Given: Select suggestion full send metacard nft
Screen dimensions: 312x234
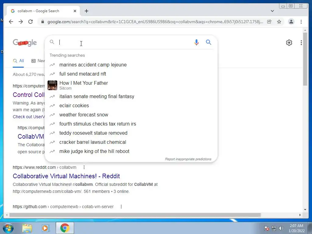Looking at the screenshot, I should pos(131,74).
